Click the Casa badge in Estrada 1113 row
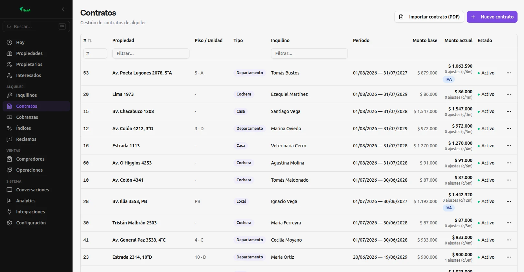This screenshot has width=524, height=272. 241,146
